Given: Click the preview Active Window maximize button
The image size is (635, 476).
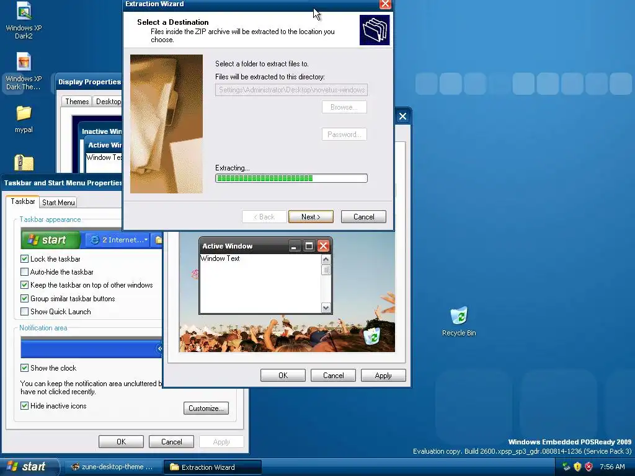Looking at the screenshot, I should tap(309, 245).
